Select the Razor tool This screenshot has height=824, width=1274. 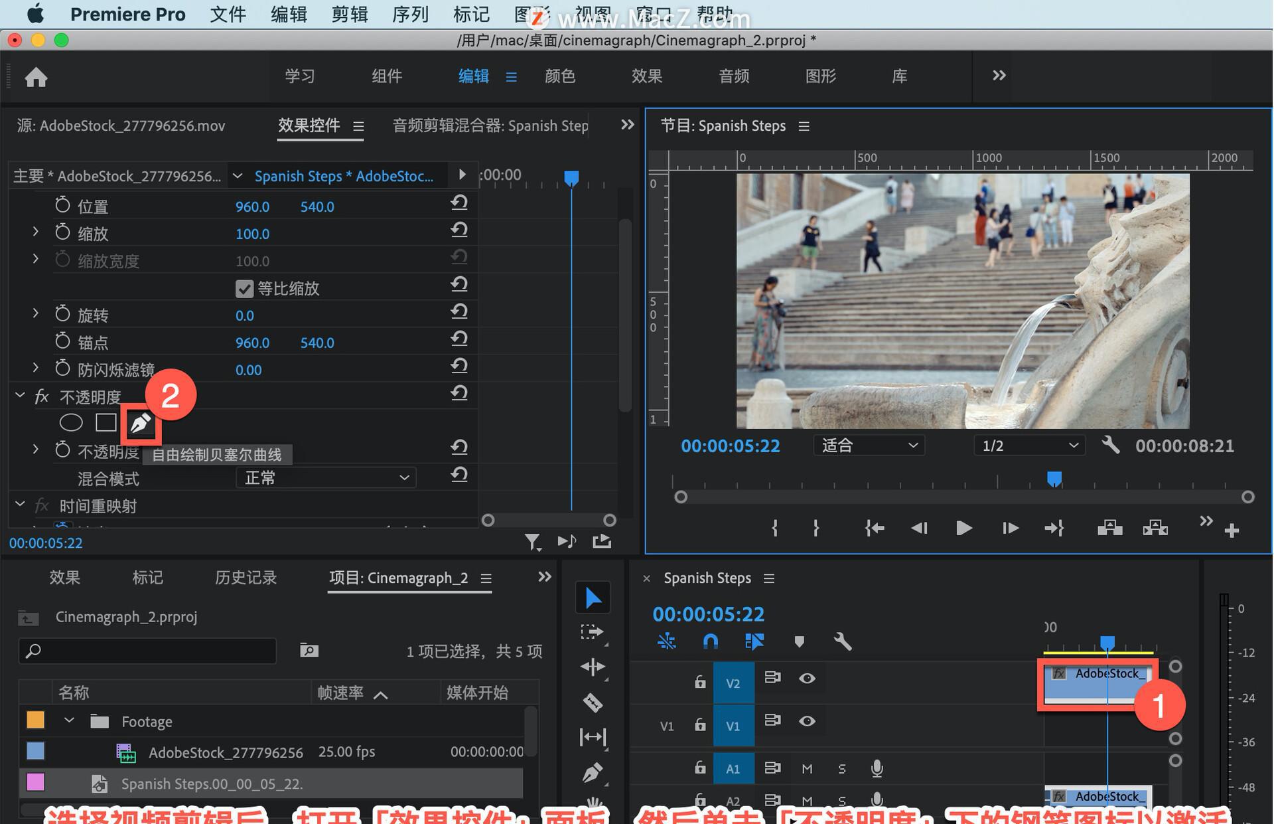(593, 702)
